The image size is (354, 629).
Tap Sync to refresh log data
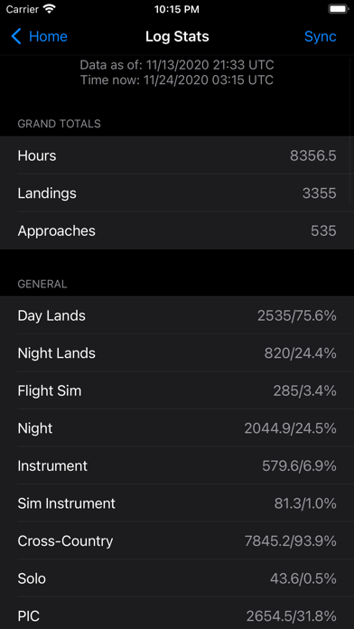tap(320, 36)
